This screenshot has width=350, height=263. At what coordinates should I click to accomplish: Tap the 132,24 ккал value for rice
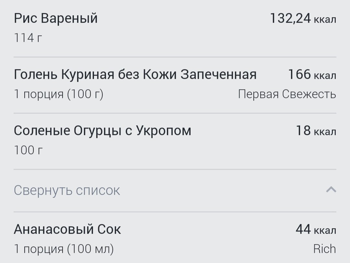click(303, 18)
